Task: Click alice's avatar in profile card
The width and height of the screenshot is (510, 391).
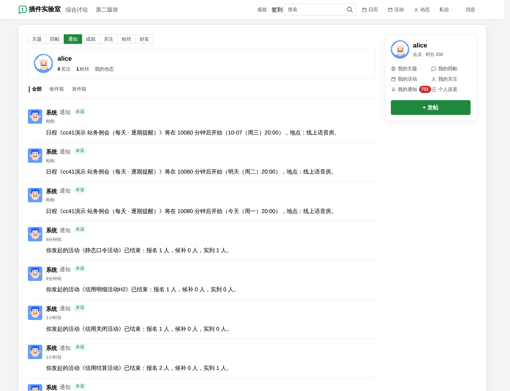Action: point(43,63)
